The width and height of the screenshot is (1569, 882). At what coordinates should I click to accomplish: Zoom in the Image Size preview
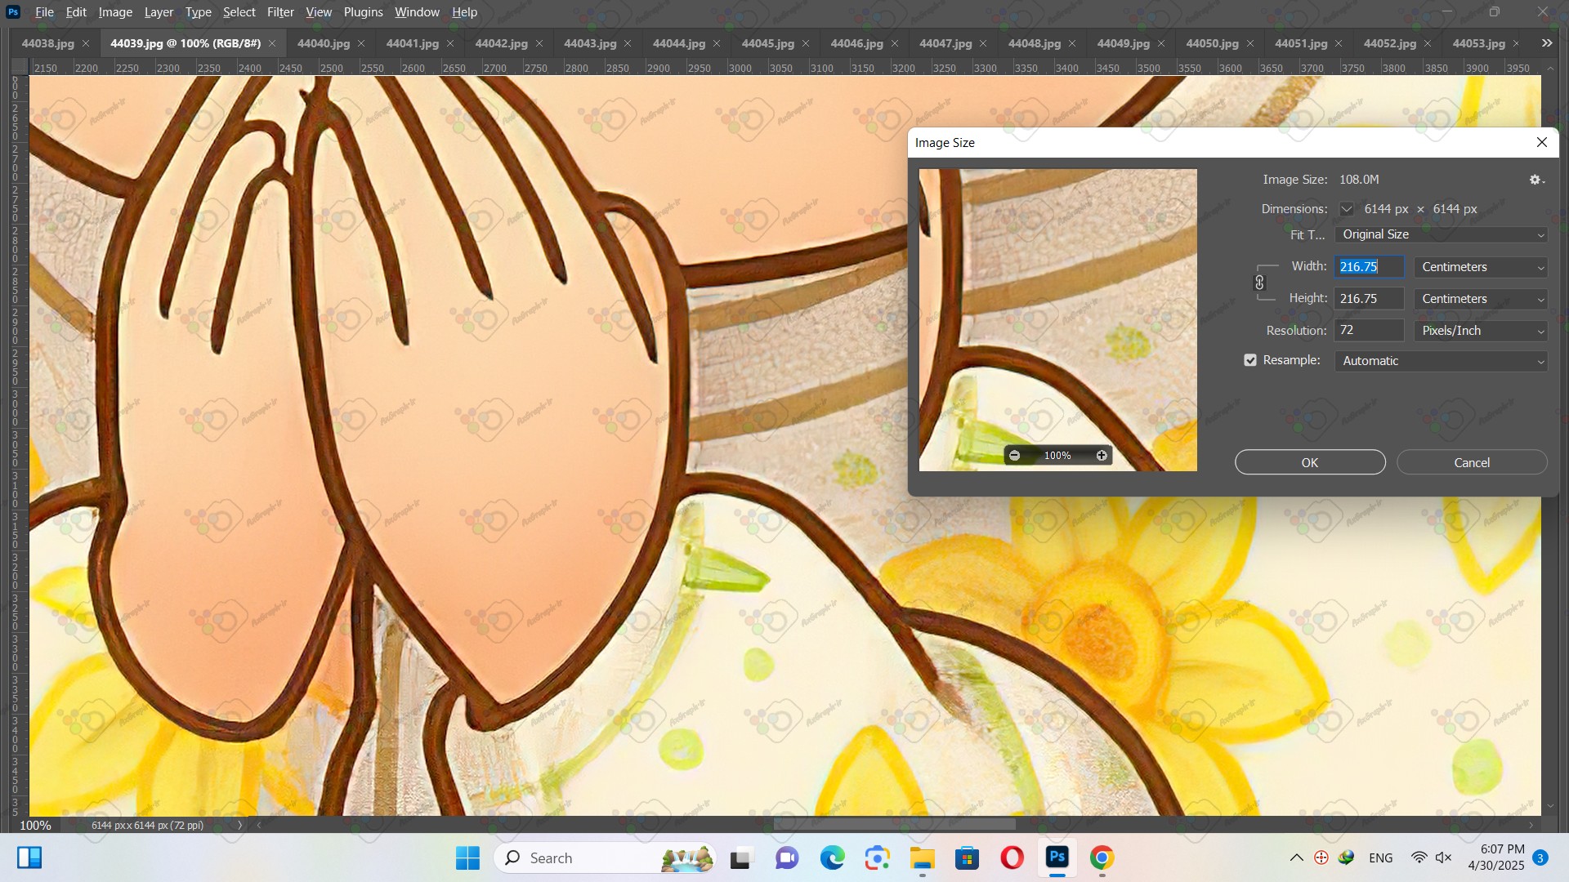(1102, 456)
